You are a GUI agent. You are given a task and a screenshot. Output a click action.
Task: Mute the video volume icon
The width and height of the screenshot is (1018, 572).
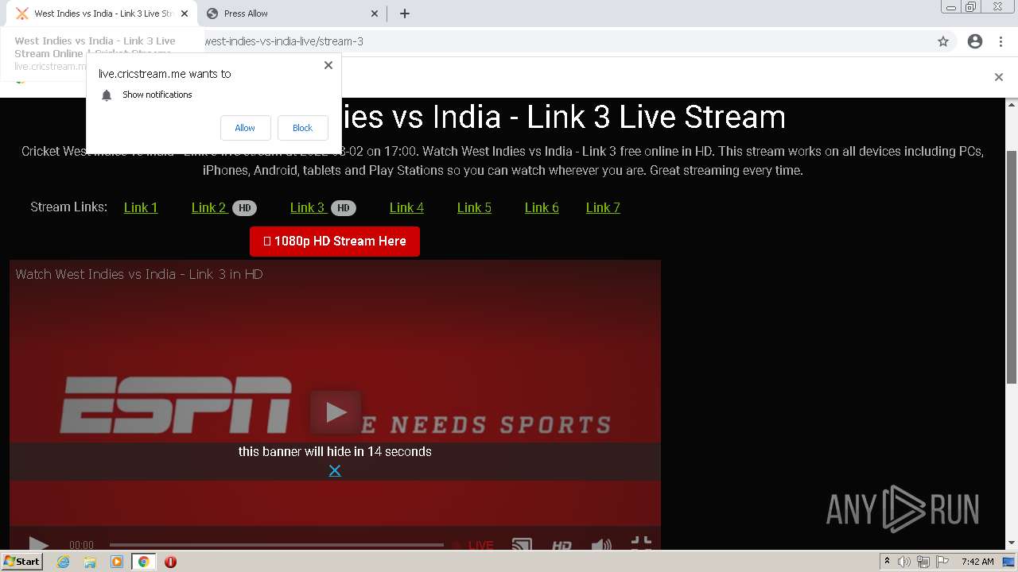(601, 545)
